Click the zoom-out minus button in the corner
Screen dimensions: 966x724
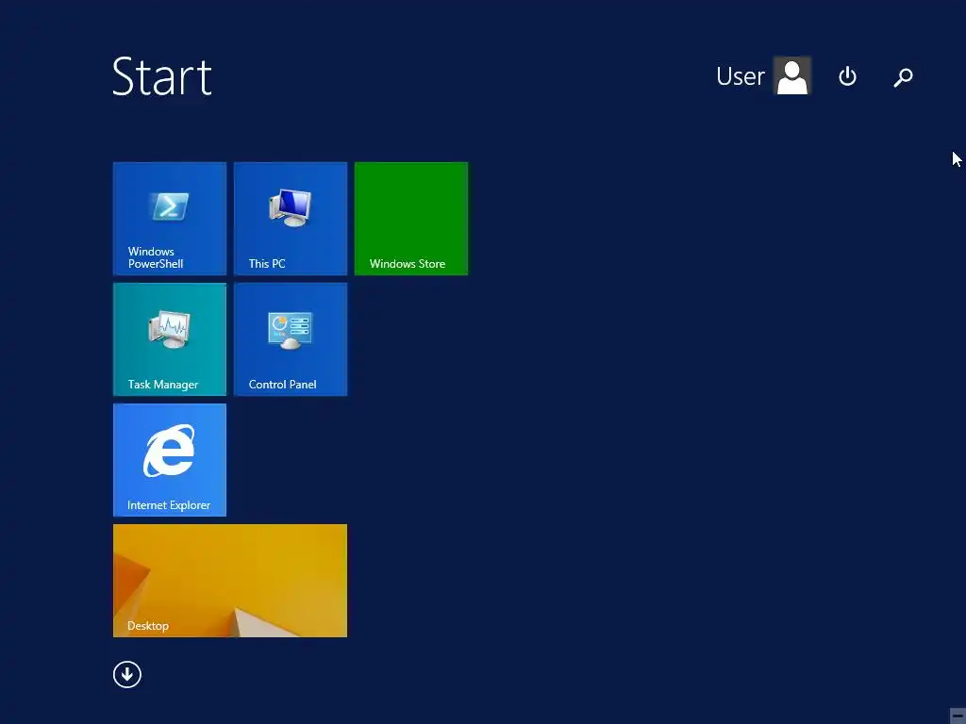[957, 716]
